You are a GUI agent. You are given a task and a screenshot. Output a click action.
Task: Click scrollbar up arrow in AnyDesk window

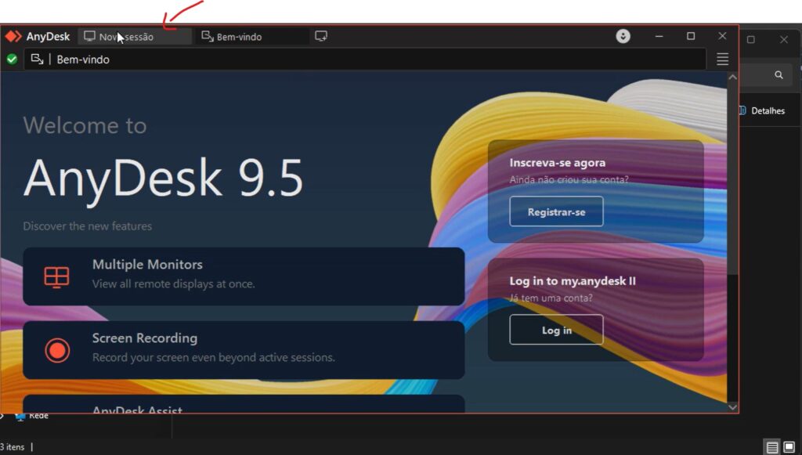[732, 78]
